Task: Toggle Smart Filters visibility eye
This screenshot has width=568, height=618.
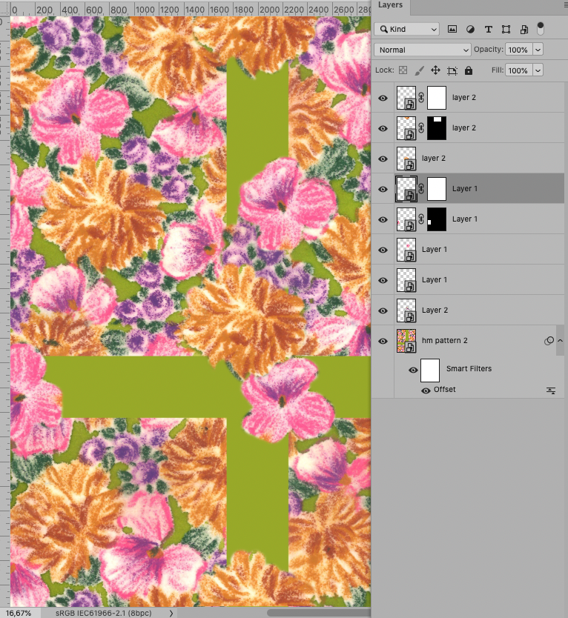Action: pos(413,370)
